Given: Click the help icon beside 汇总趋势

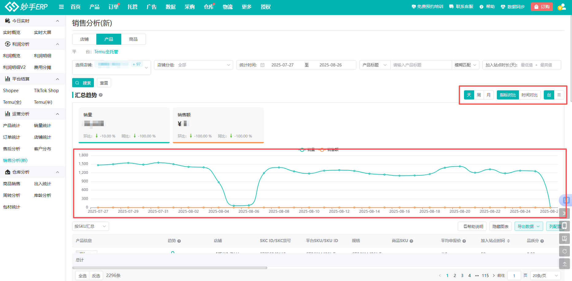Looking at the screenshot, I should [101, 95].
